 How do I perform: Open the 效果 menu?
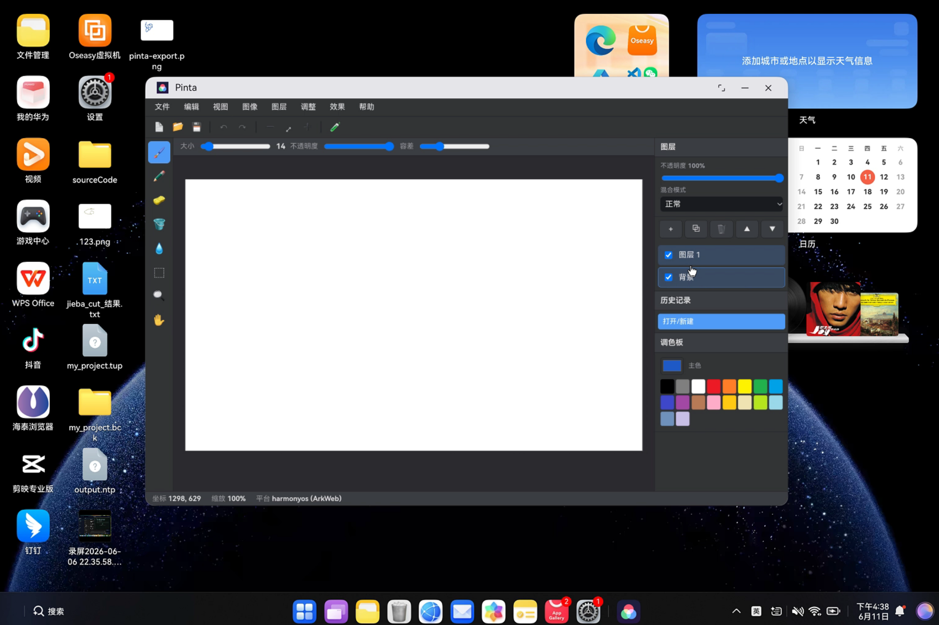(337, 107)
